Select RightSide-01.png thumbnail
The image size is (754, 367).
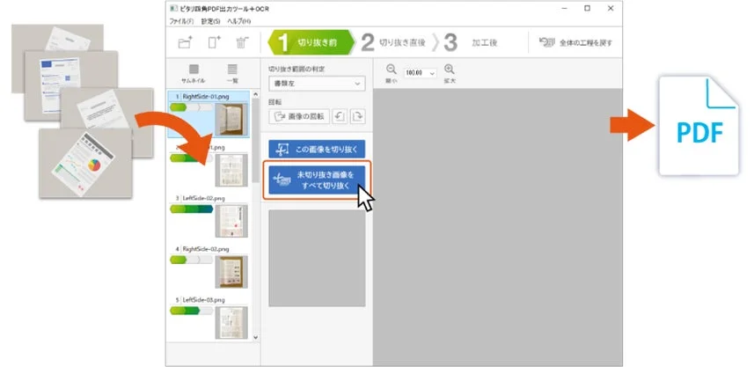231,120
